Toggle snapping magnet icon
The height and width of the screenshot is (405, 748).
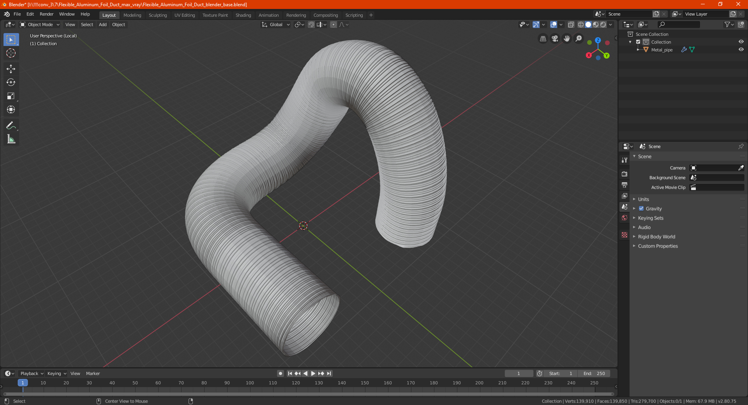point(311,25)
